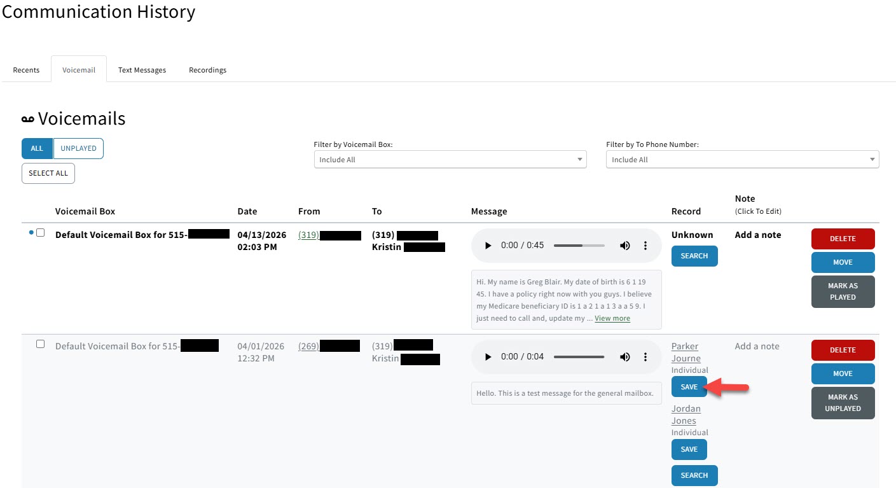Add a note to the 04/01/2026 voicemail
896x488 pixels.
click(x=757, y=346)
